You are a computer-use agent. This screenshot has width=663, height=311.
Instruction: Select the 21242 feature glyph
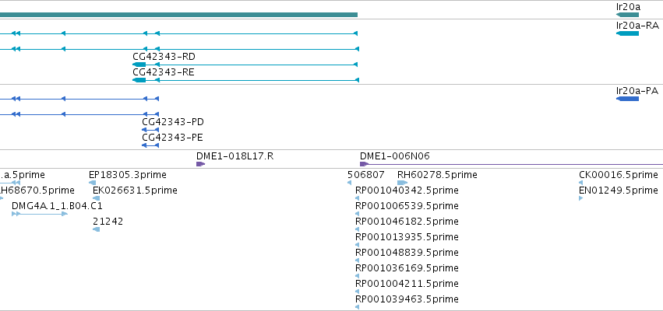tap(97, 229)
